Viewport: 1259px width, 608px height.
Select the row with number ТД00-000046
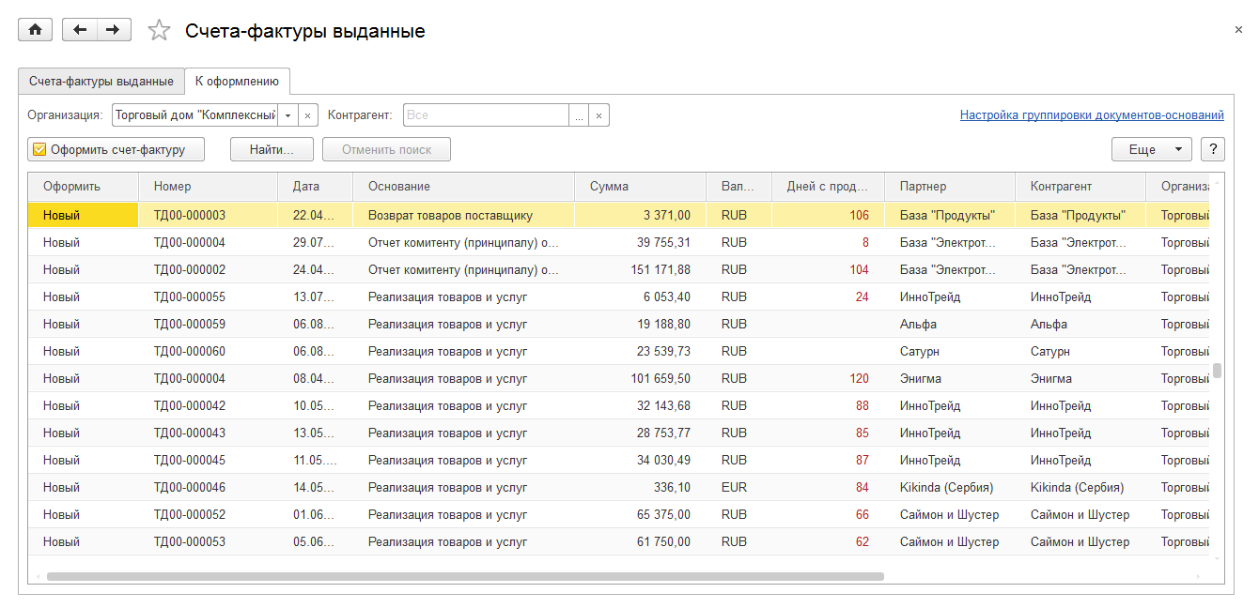[x=190, y=488]
